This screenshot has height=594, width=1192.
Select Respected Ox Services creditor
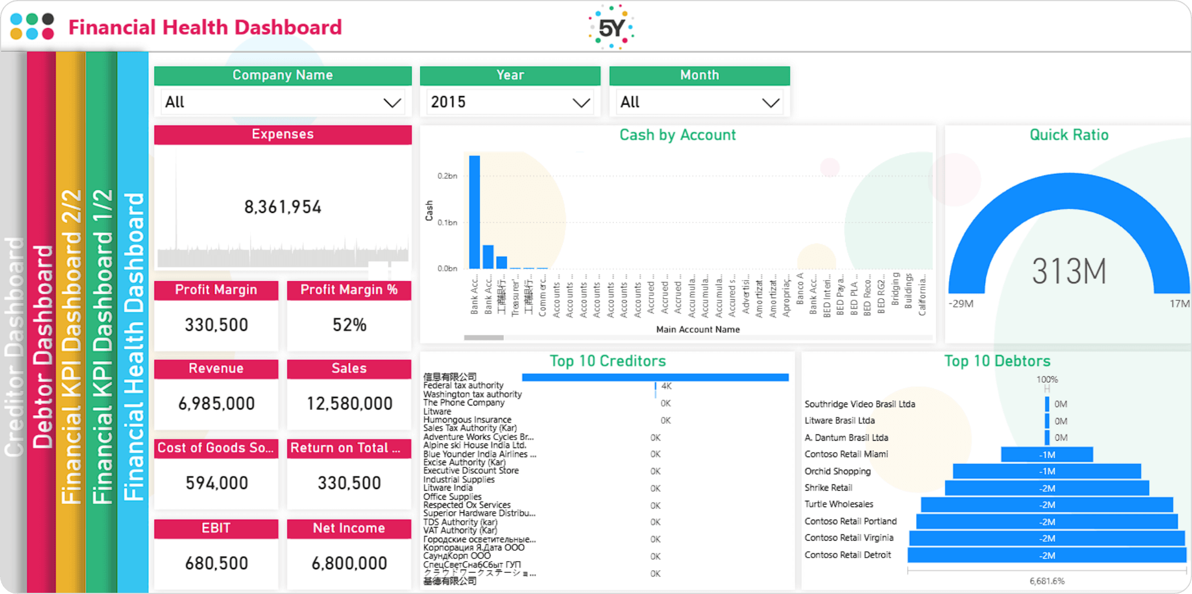[x=467, y=505]
